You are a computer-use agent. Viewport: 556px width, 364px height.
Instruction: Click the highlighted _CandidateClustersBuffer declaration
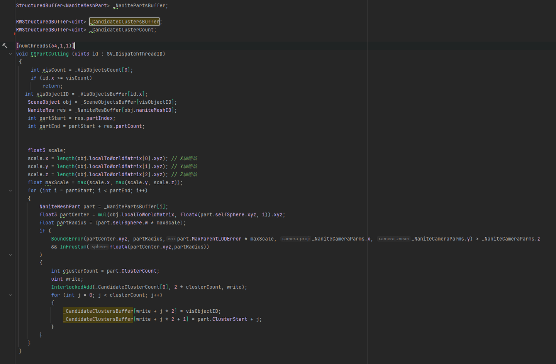pos(124,22)
